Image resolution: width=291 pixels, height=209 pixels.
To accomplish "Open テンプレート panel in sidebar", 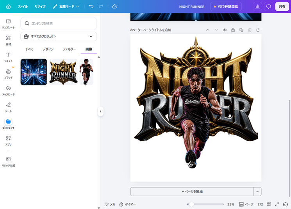I will pos(8,24).
